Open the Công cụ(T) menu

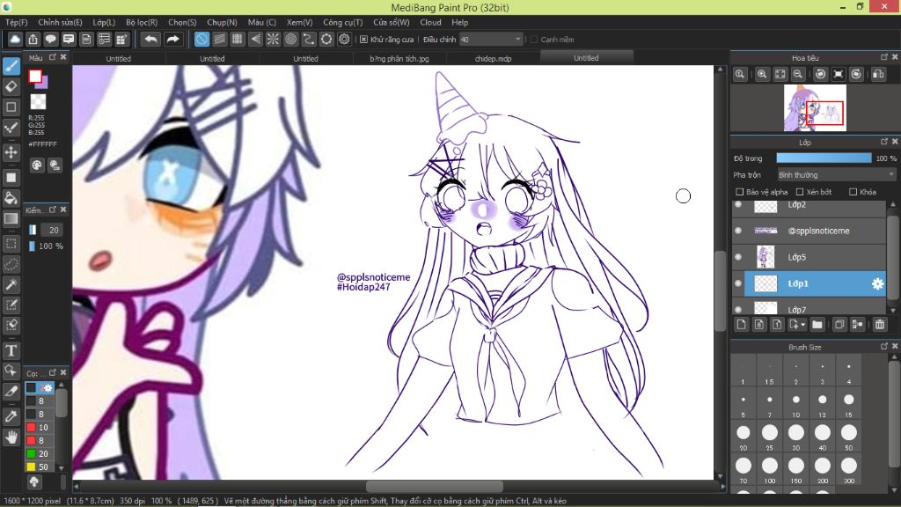coord(342,22)
